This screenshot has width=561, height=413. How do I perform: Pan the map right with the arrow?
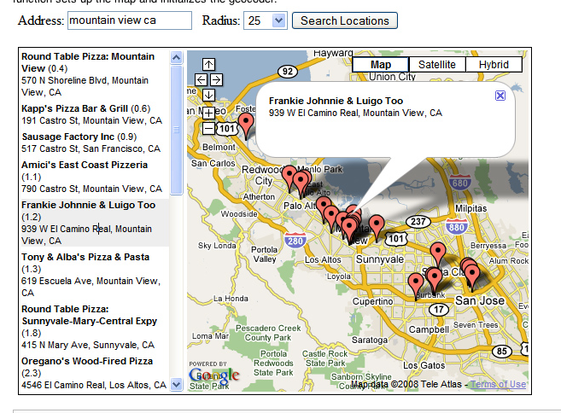(x=216, y=79)
